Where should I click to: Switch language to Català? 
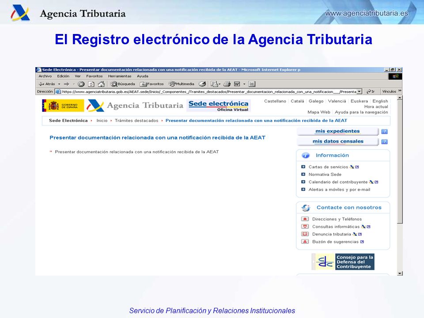[297, 101]
